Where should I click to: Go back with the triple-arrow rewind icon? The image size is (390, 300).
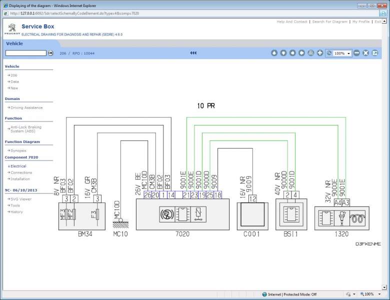193,53
